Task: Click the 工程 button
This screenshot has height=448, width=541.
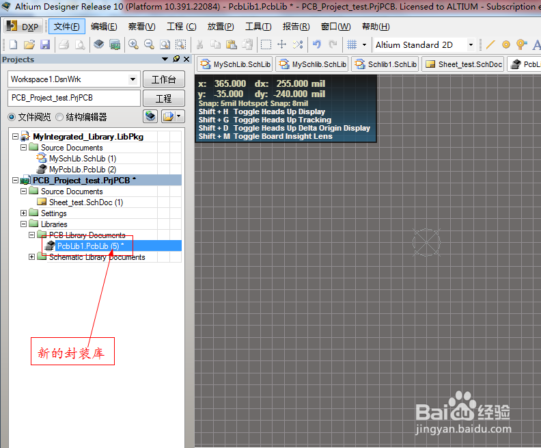Action: pyautogui.click(x=164, y=98)
